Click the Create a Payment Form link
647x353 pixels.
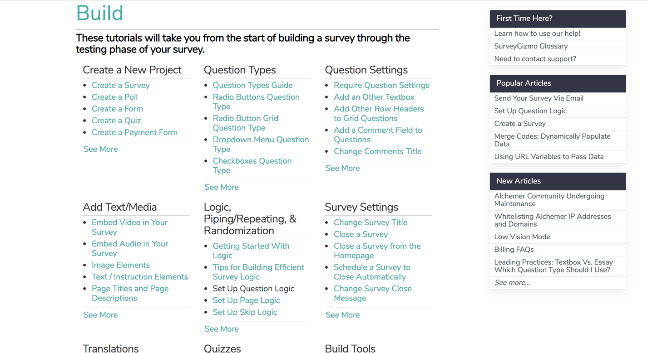pos(134,132)
